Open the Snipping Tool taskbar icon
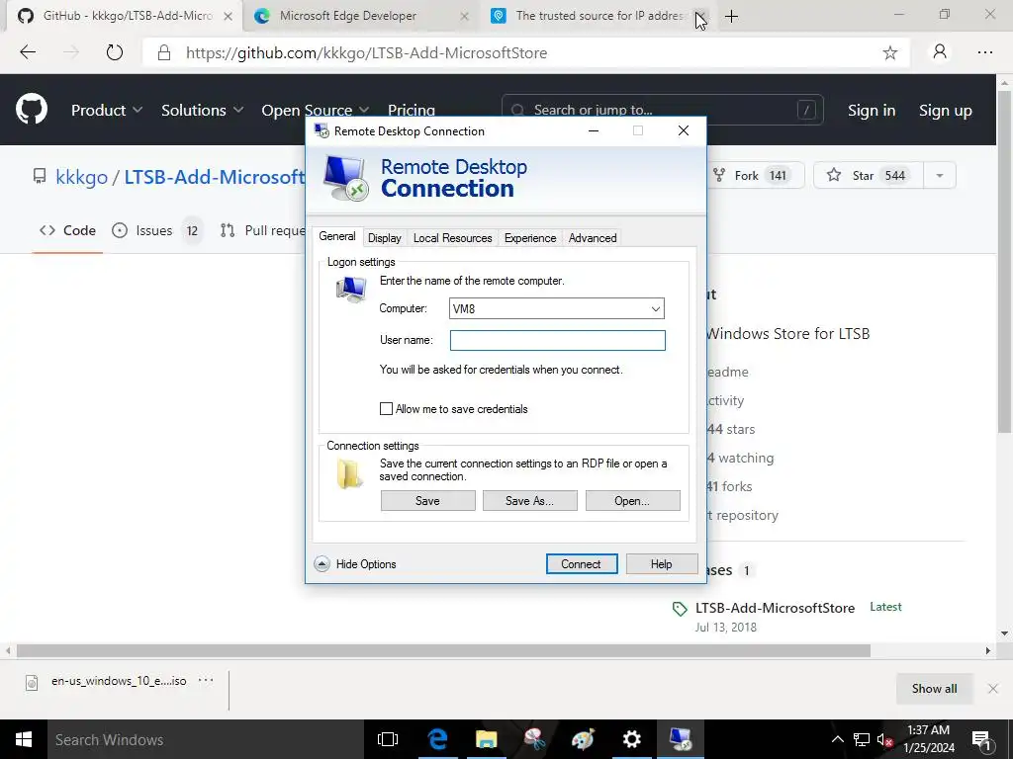This screenshot has height=759, width=1013. pyautogui.click(x=534, y=739)
